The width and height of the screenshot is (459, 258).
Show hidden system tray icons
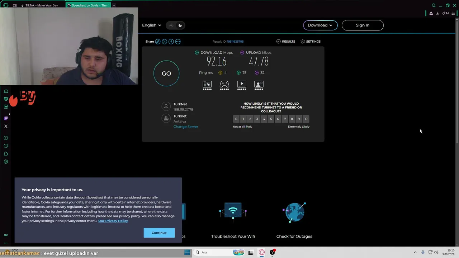[x=415, y=252]
